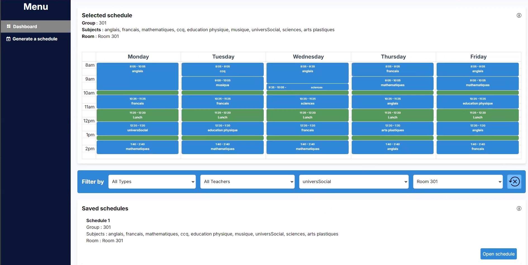Open Generate a schedule page
528x265 pixels.
pyautogui.click(x=35, y=39)
